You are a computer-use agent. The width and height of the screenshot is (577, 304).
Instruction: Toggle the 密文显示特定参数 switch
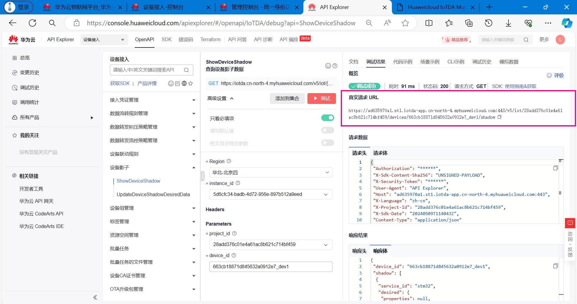(x=328, y=143)
